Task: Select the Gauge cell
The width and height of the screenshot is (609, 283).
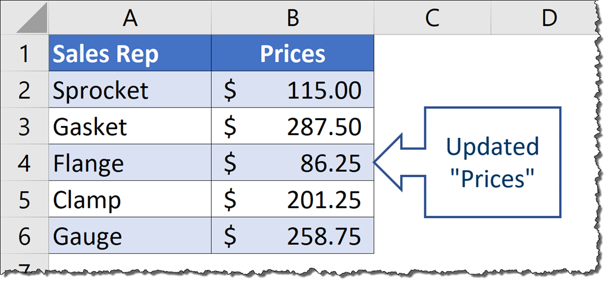Action: [130, 236]
